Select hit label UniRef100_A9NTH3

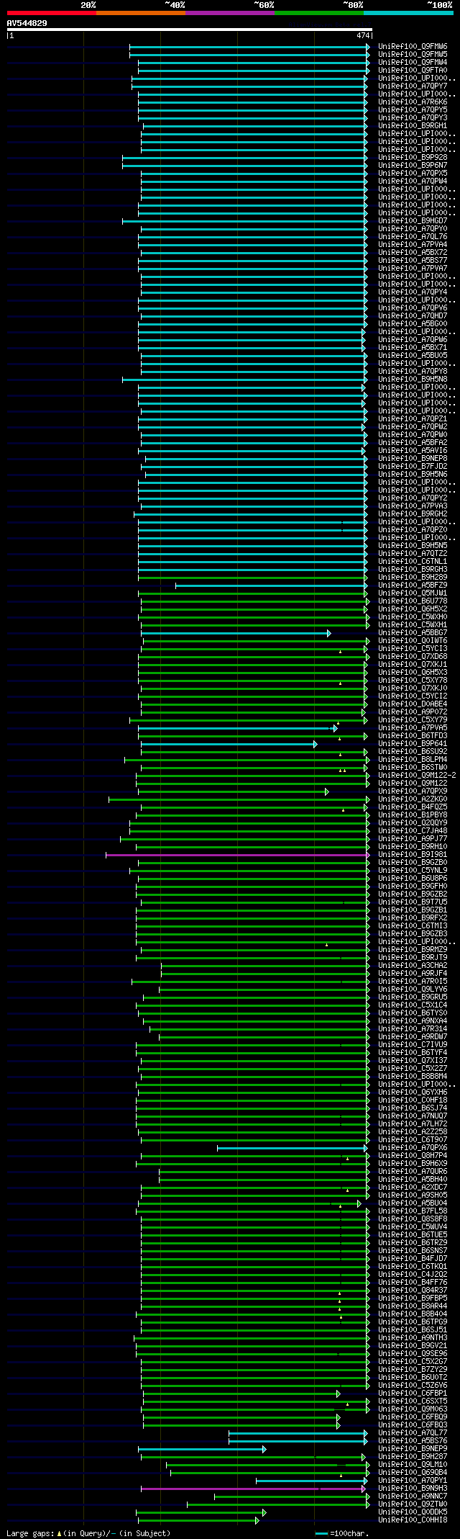point(413,1338)
